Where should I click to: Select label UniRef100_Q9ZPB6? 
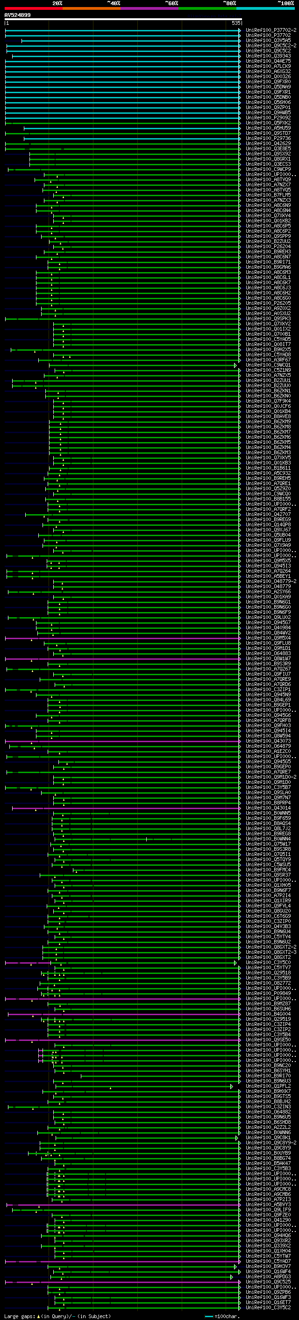pos(268,1292)
